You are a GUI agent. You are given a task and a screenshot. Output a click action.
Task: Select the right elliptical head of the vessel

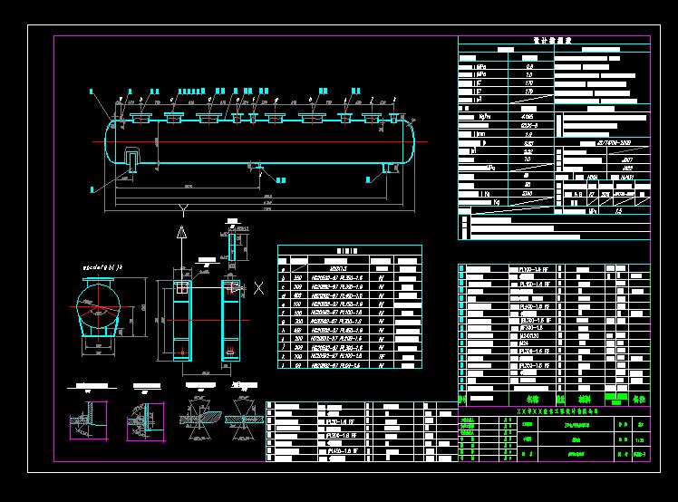click(409, 142)
